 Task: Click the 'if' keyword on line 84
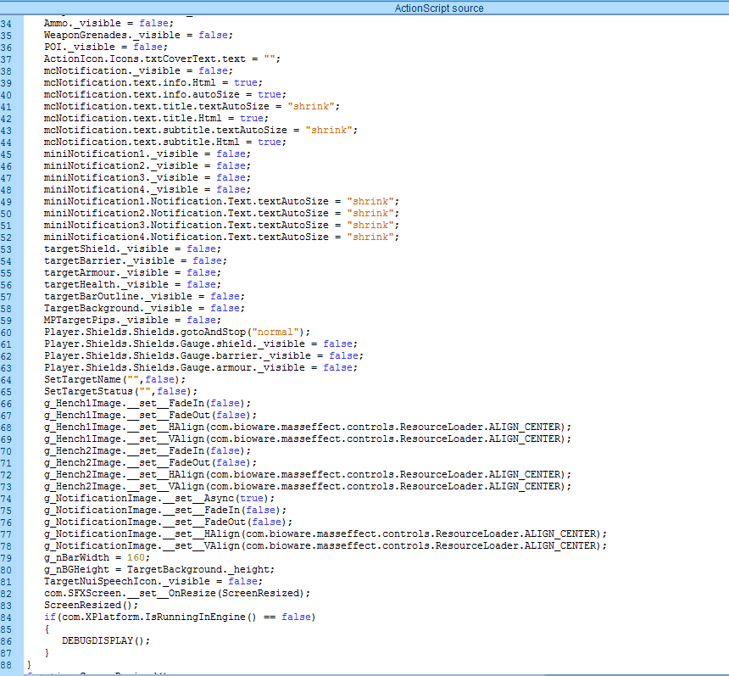tap(49, 617)
